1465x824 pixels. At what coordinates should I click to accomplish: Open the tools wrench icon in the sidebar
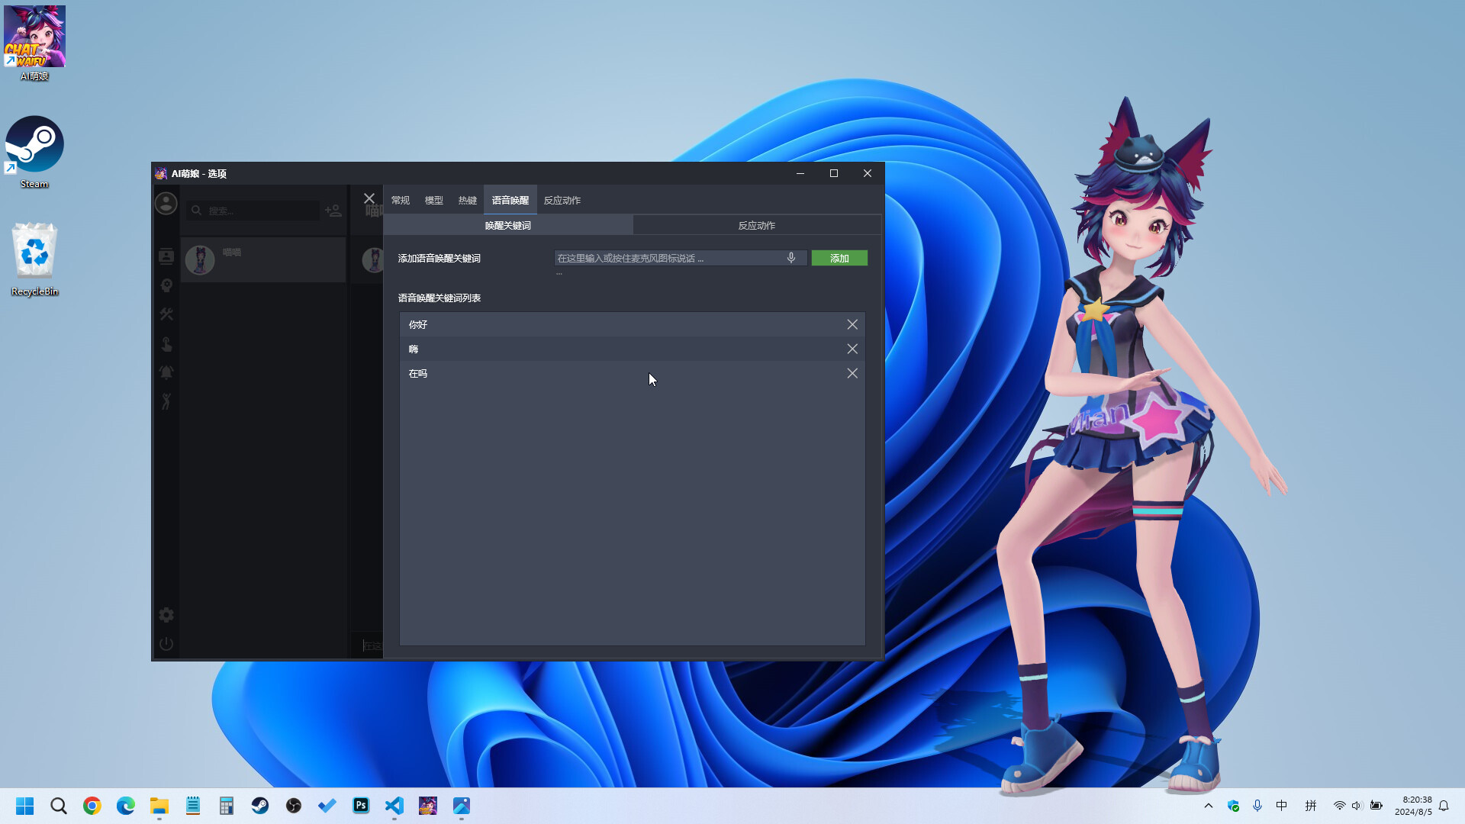pos(166,314)
